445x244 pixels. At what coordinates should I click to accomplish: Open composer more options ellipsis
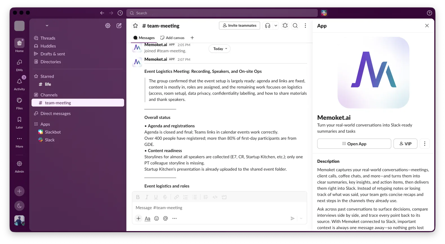[175, 218]
